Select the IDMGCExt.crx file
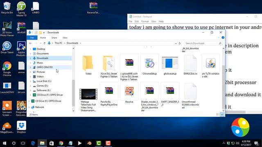This screenshot has width=262, height=147. click(190, 65)
